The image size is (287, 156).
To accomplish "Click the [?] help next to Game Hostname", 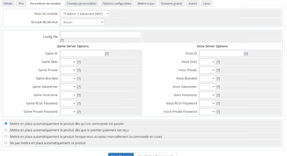I will (x=79, y=95).
